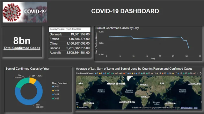Select the yellow donut slice

pos(33,81)
